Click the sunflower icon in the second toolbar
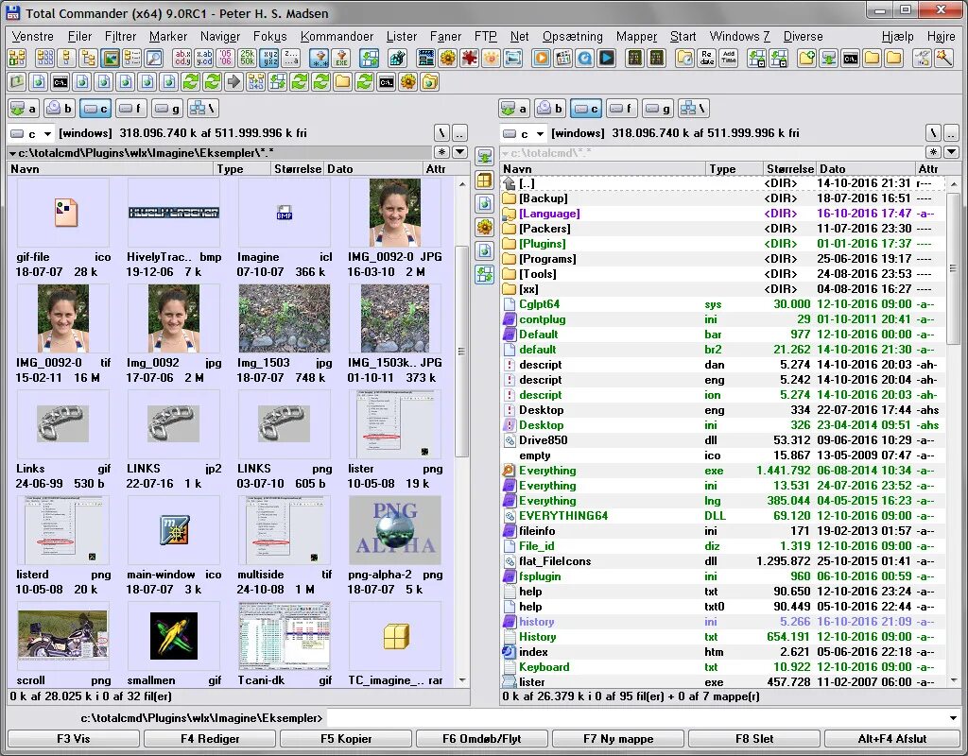The height and width of the screenshot is (756, 968). click(408, 81)
